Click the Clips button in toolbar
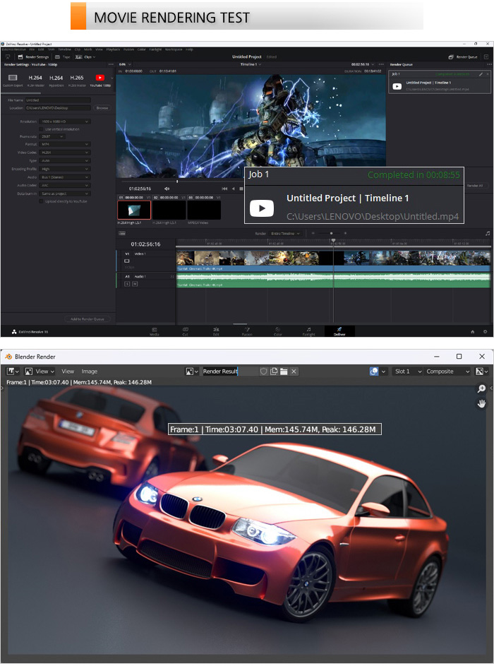This screenshot has height=666, width=494. (x=85, y=57)
